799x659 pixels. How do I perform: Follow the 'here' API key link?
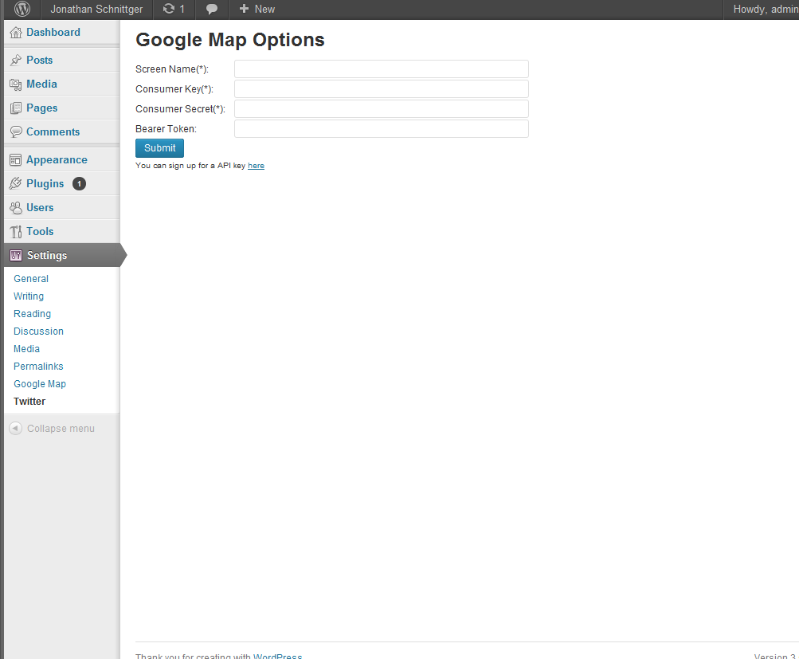(x=256, y=166)
